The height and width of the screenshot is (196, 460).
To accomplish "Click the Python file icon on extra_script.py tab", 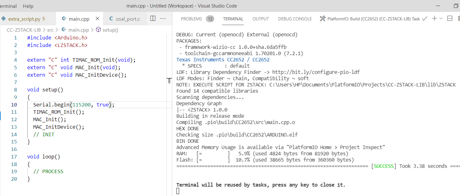I will (3, 19).
